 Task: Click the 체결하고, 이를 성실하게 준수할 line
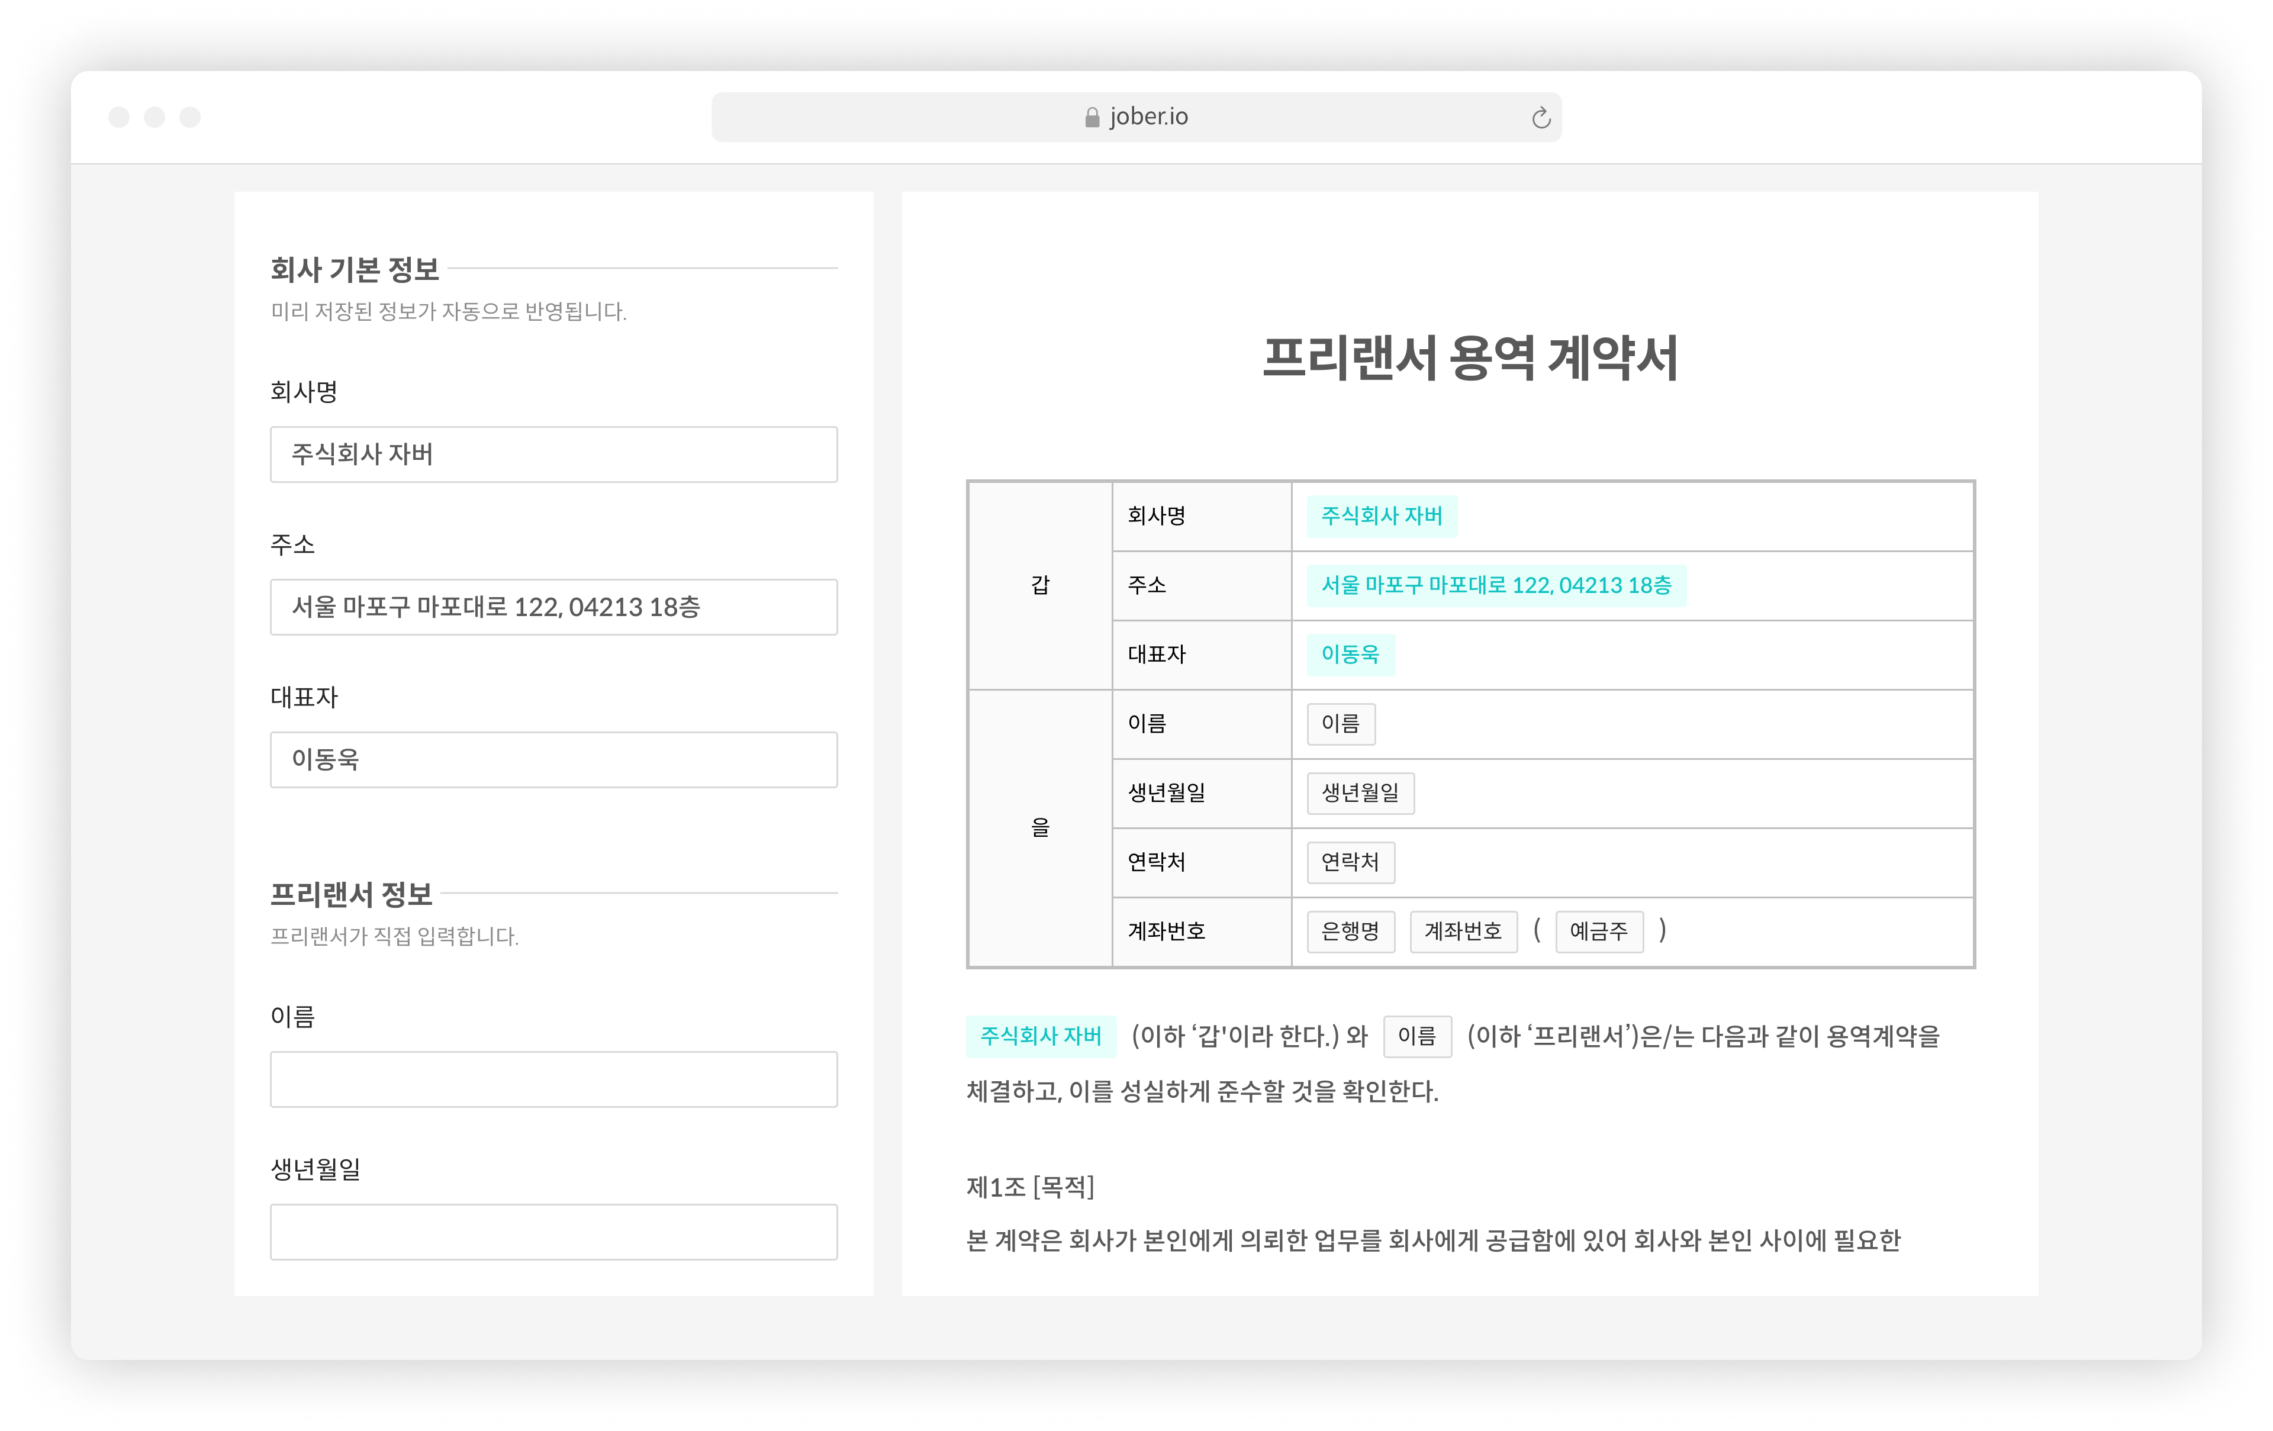tap(1203, 1092)
